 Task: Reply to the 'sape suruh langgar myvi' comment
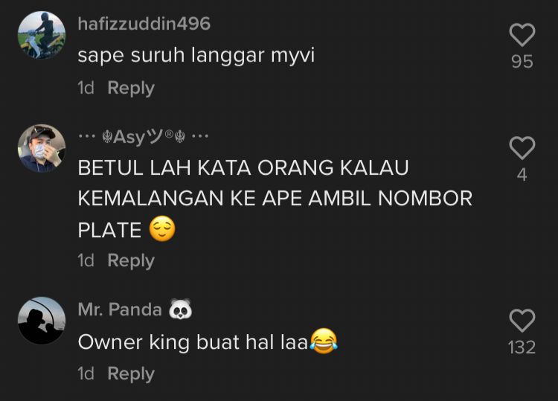[x=131, y=88]
